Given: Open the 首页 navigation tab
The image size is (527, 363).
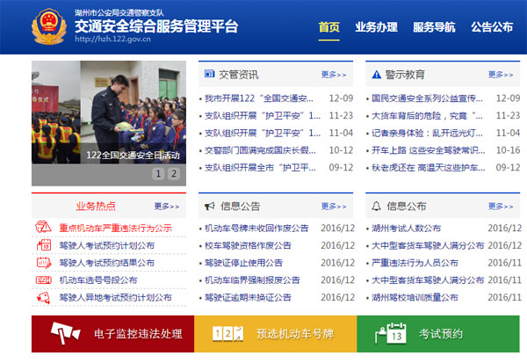Looking at the screenshot, I should (x=329, y=27).
